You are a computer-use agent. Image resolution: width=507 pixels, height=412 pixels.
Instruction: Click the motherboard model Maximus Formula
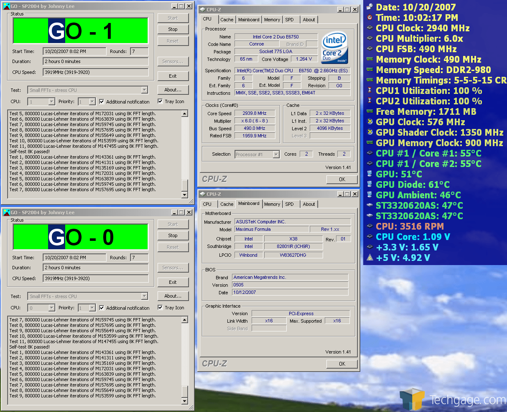pyautogui.click(x=272, y=229)
